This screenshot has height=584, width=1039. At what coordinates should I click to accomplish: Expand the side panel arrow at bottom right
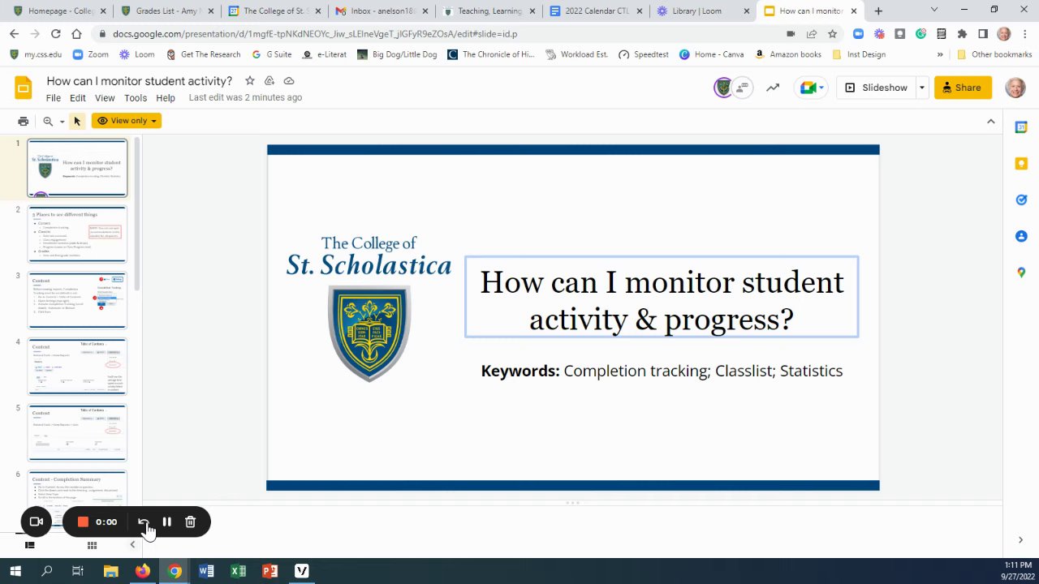point(1021,540)
